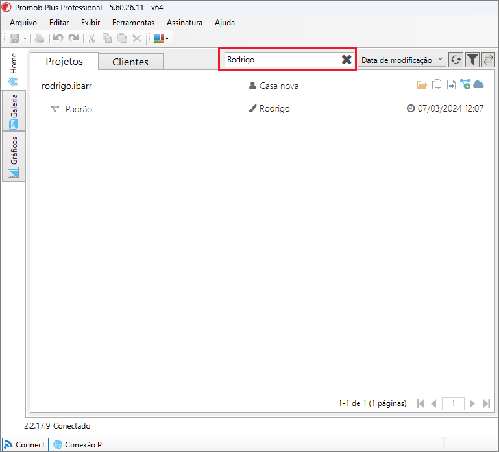Click the Undo toolbar icon
This screenshot has width=499, height=452.
[x=58, y=38]
